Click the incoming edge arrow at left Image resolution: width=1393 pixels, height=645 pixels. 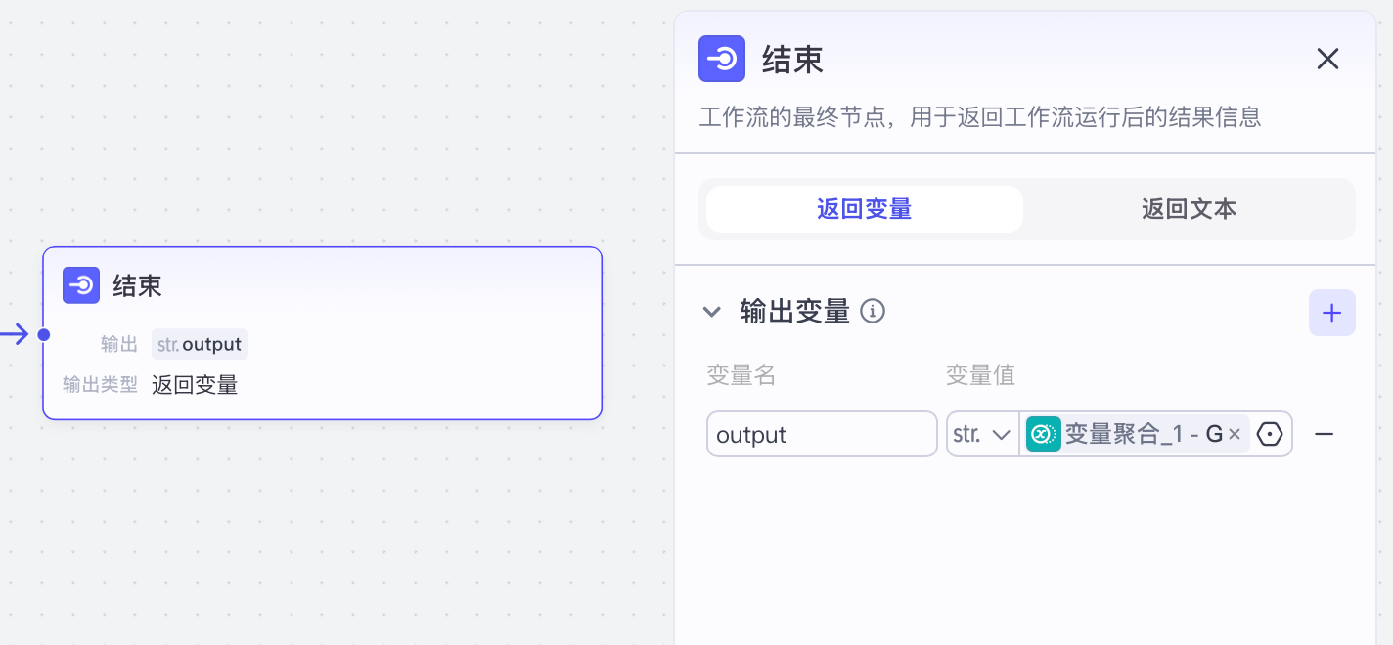[15, 335]
